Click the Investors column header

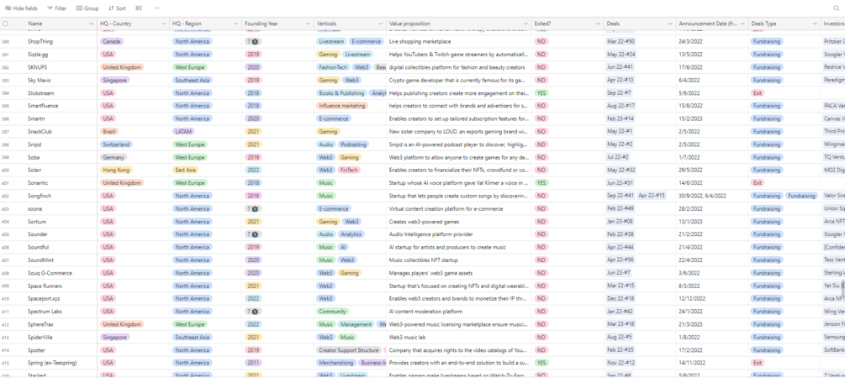[x=832, y=24]
